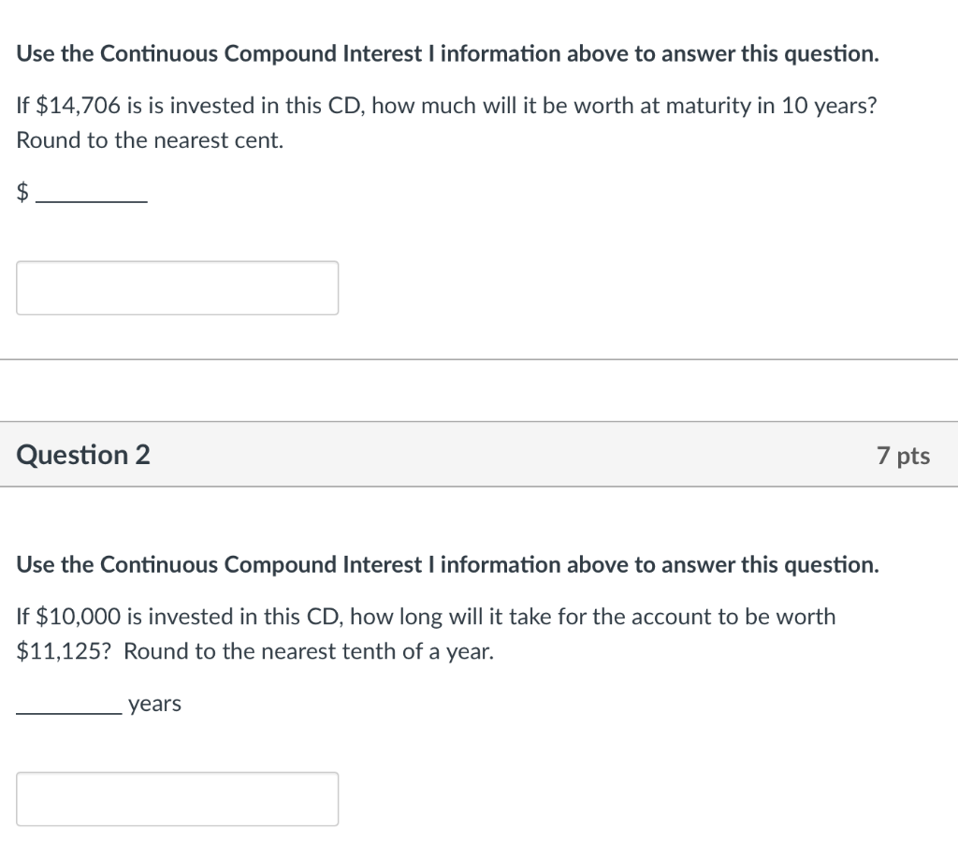Select the bold Continuous Compound Interest instruction text

click(446, 53)
